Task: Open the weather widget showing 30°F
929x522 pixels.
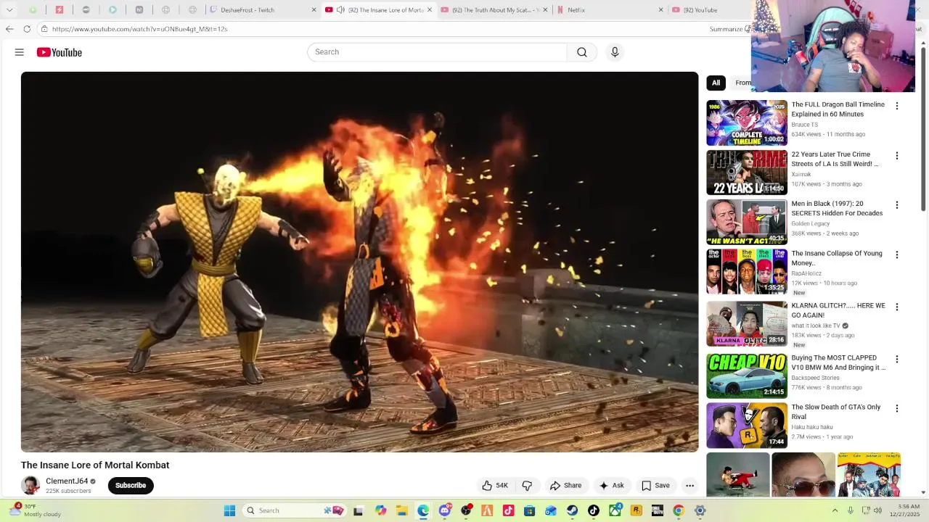Action: point(36,510)
